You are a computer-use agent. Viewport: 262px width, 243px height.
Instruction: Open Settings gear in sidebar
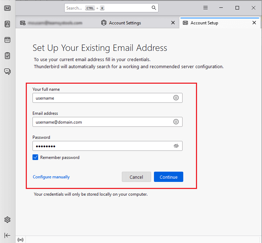(x=7, y=220)
